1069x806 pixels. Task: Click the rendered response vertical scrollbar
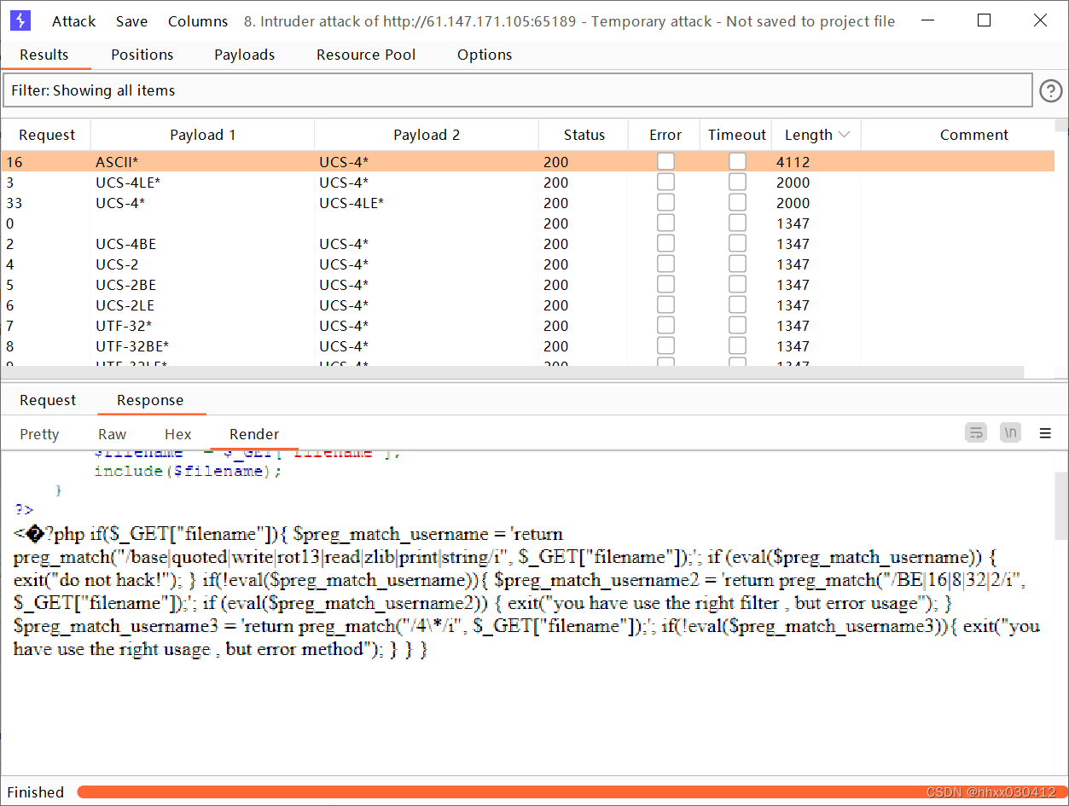click(1060, 506)
